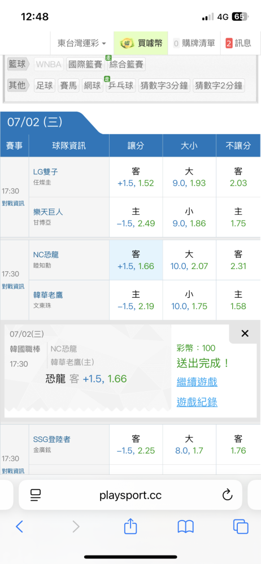The image size is (261, 564).
Task: Click 繼續遊戲 link
Action: tap(197, 382)
